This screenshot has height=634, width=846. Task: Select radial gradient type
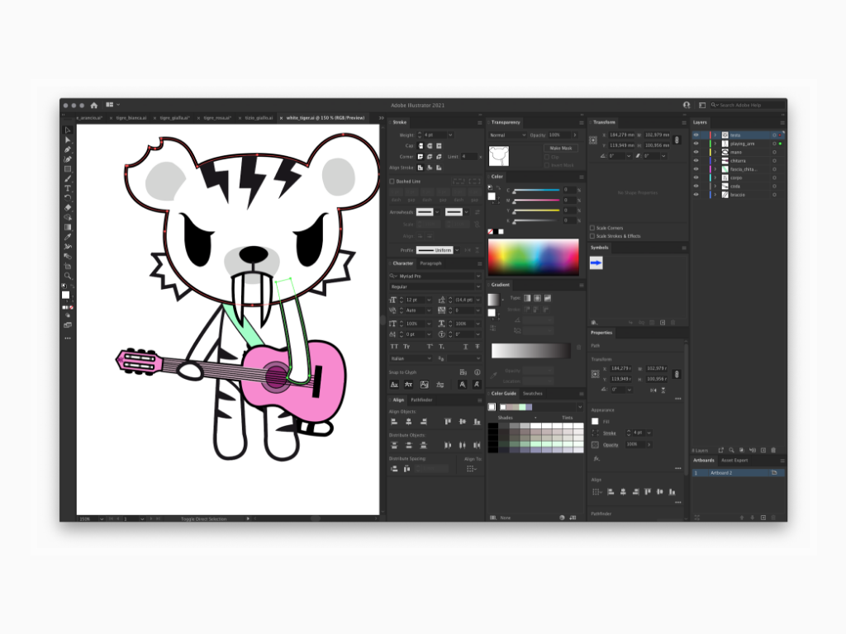[537, 298]
